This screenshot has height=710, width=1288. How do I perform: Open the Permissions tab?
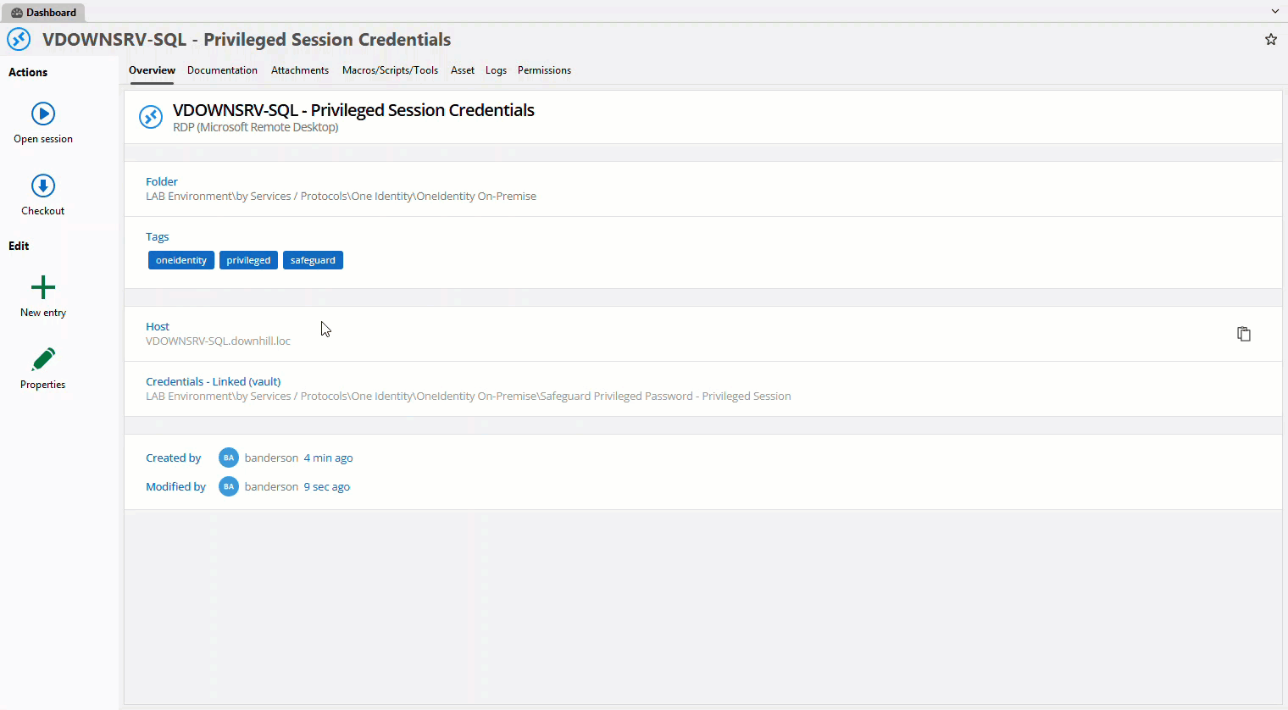click(x=544, y=70)
